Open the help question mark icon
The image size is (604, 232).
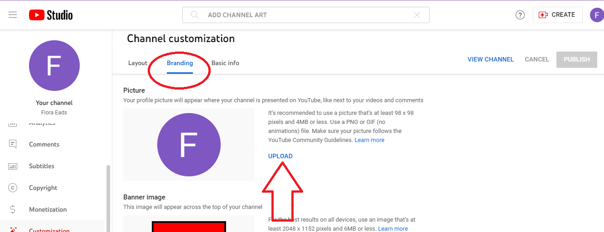(520, 15)
